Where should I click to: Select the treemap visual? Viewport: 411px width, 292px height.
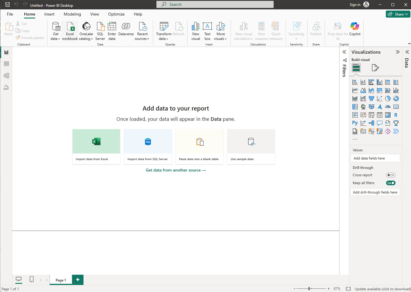point(355,107)
